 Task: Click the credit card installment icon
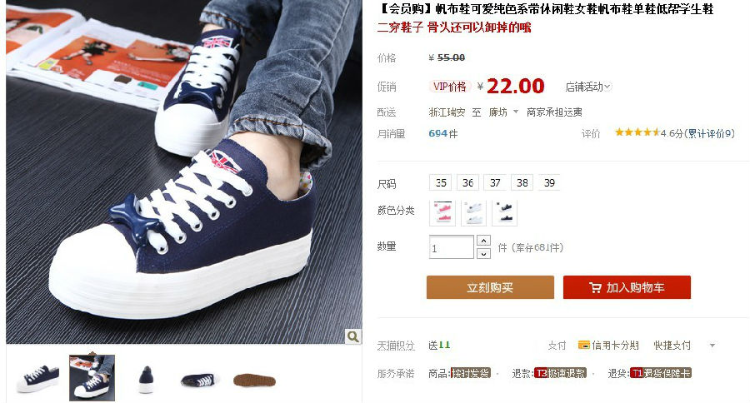(583, 346)
